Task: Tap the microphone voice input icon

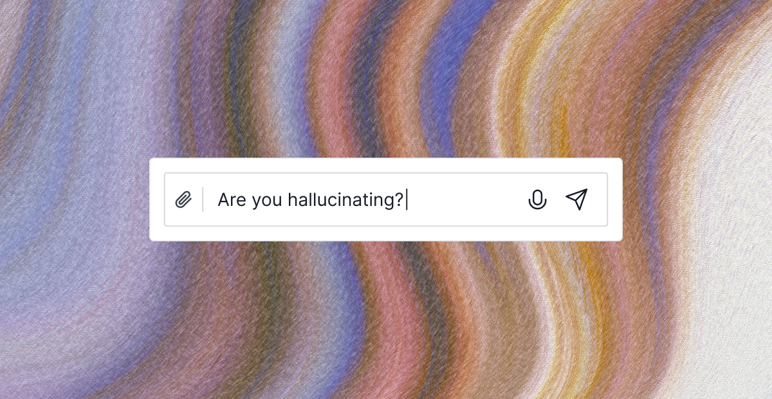Action: (537, 199)
